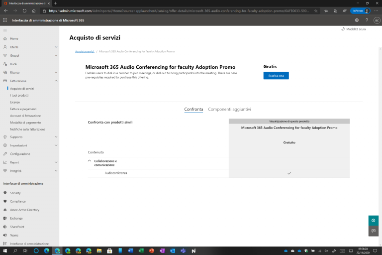This screenshot has width=382, height=255.
Task: Switch to Componenti aggiuntivi tab
Action: click(x=229, y=109)
